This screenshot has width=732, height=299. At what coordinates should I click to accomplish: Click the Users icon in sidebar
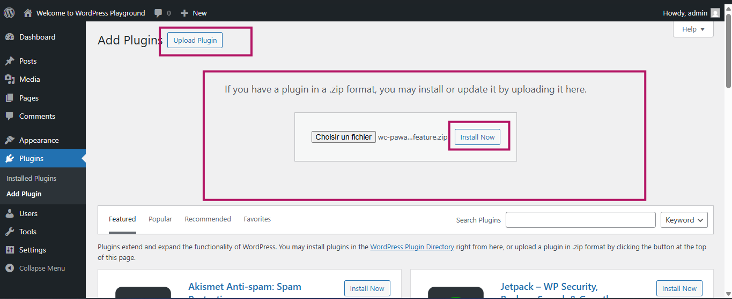coord(10,213)
